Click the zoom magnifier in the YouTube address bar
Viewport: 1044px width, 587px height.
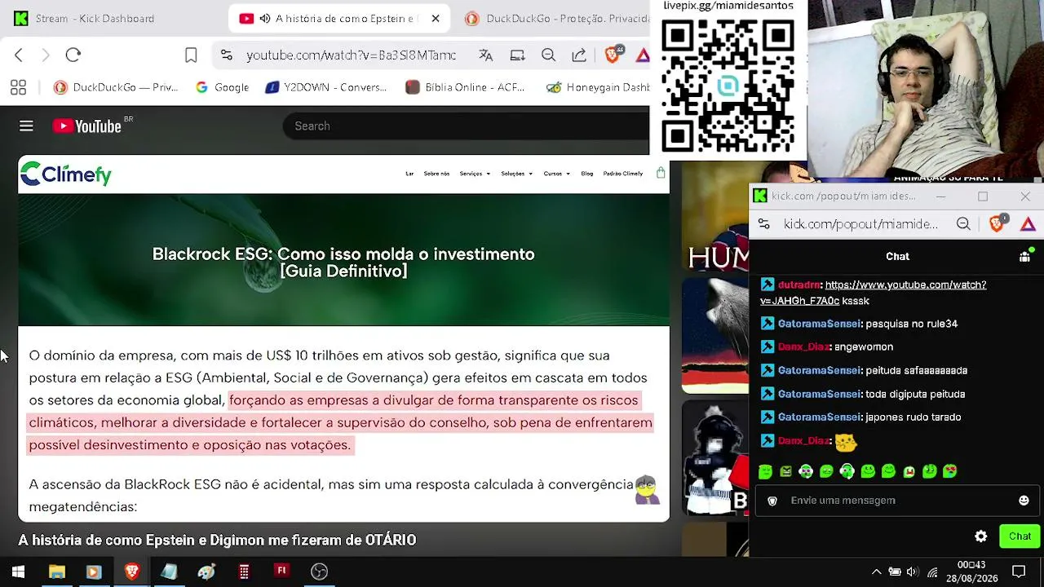pyautogui.click(x=548, y=55)
